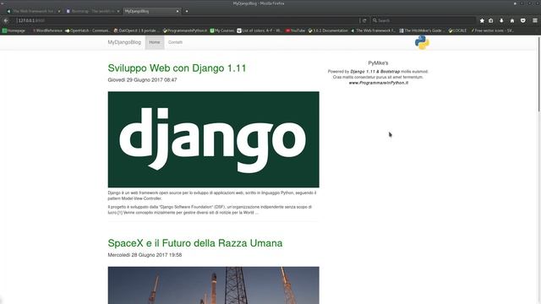Reload the page with the refresh icon
Screen dimensions: 541x304
pyautogui.click(x=364, y=20)
